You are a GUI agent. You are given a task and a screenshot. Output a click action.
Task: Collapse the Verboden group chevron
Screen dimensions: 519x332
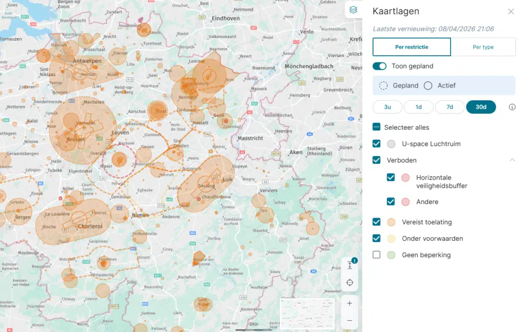click(512, 160)
